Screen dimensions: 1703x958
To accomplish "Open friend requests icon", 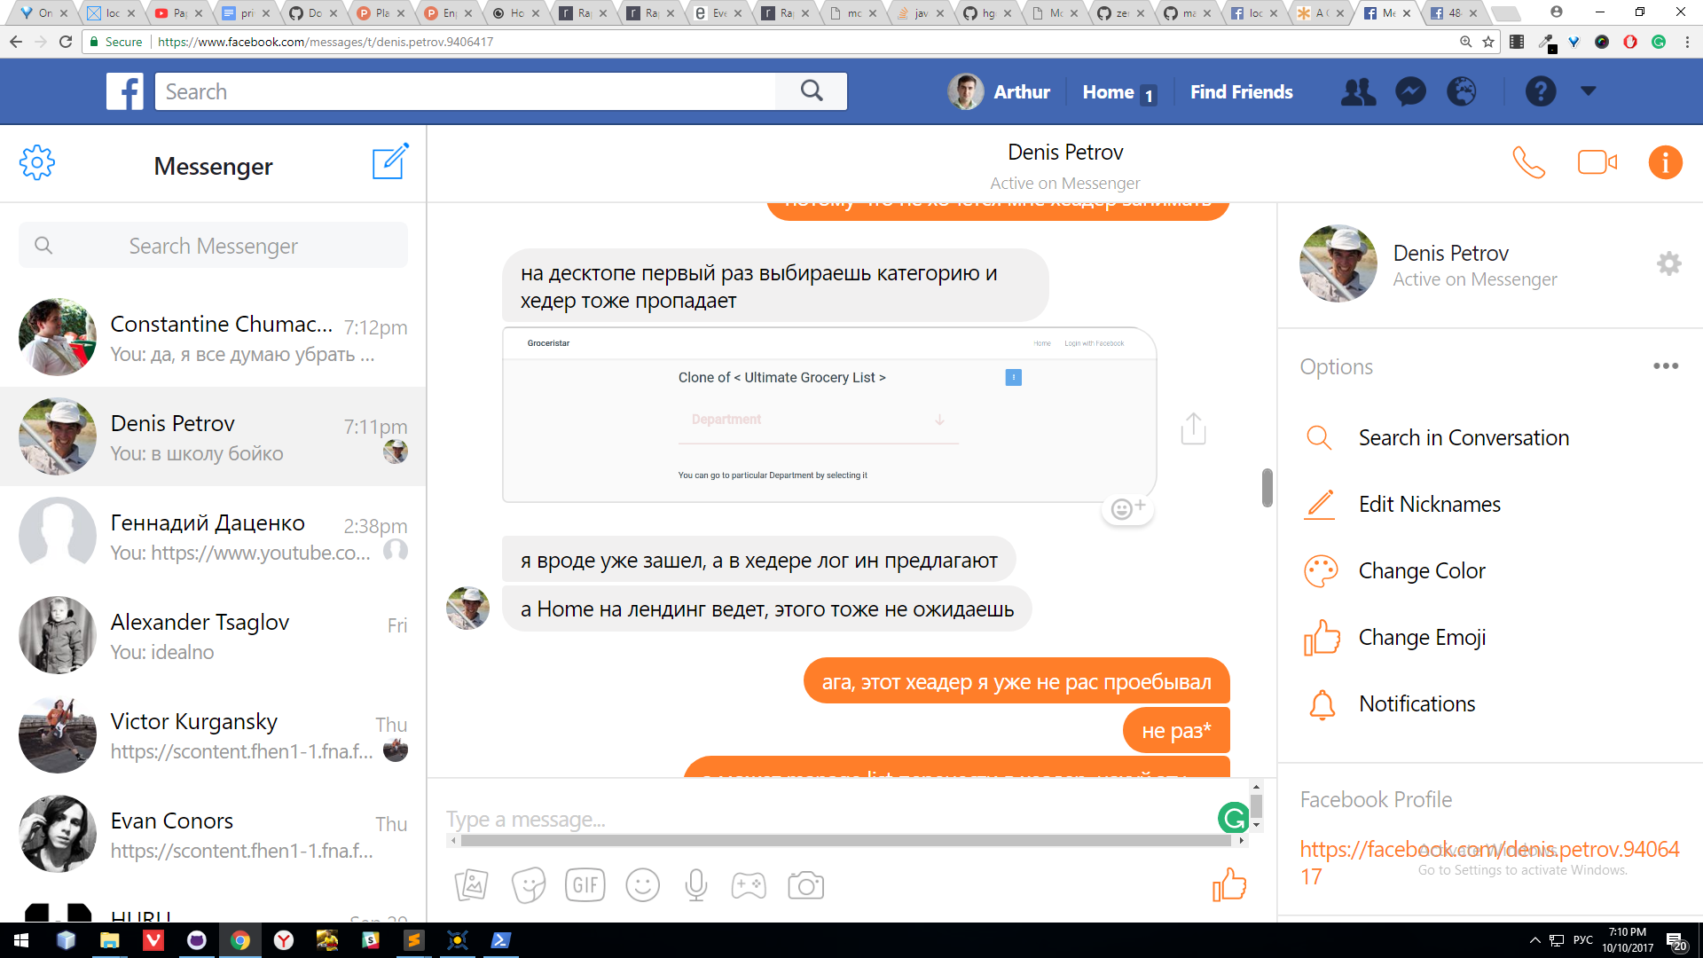I will (x=1358, y=91).
